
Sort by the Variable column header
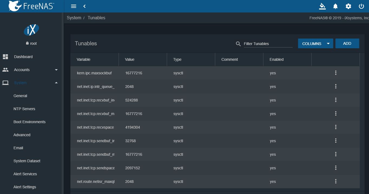click(84, 59)
